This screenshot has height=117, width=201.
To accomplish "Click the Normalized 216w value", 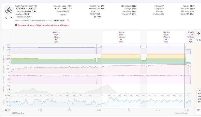I will (x=134, y=6).
